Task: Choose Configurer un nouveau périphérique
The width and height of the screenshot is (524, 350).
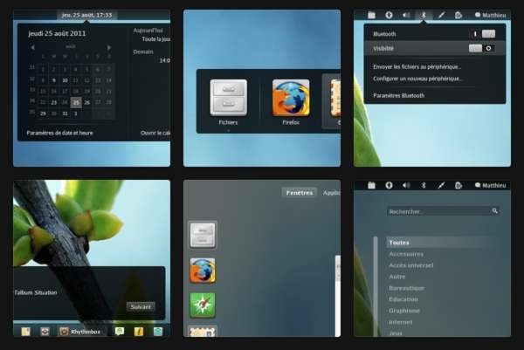Action: [417, 79]
